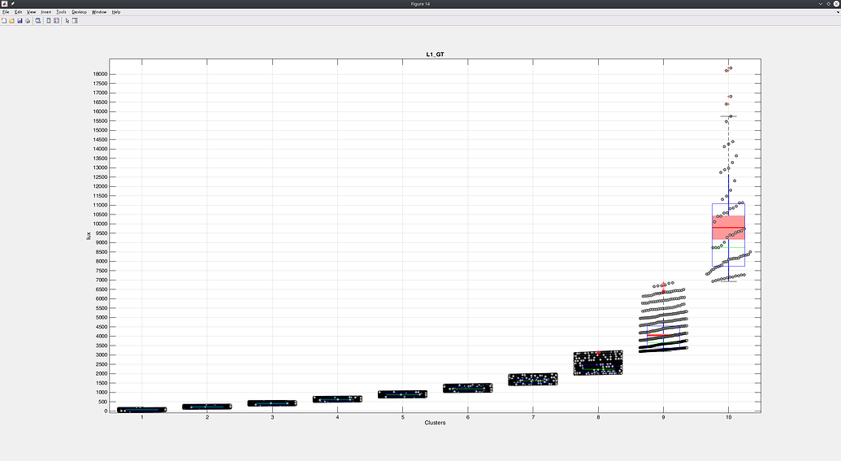This screenshot has height=461, width=841.
Task: Open the Insert menu
Action: [x=46, y=12]
